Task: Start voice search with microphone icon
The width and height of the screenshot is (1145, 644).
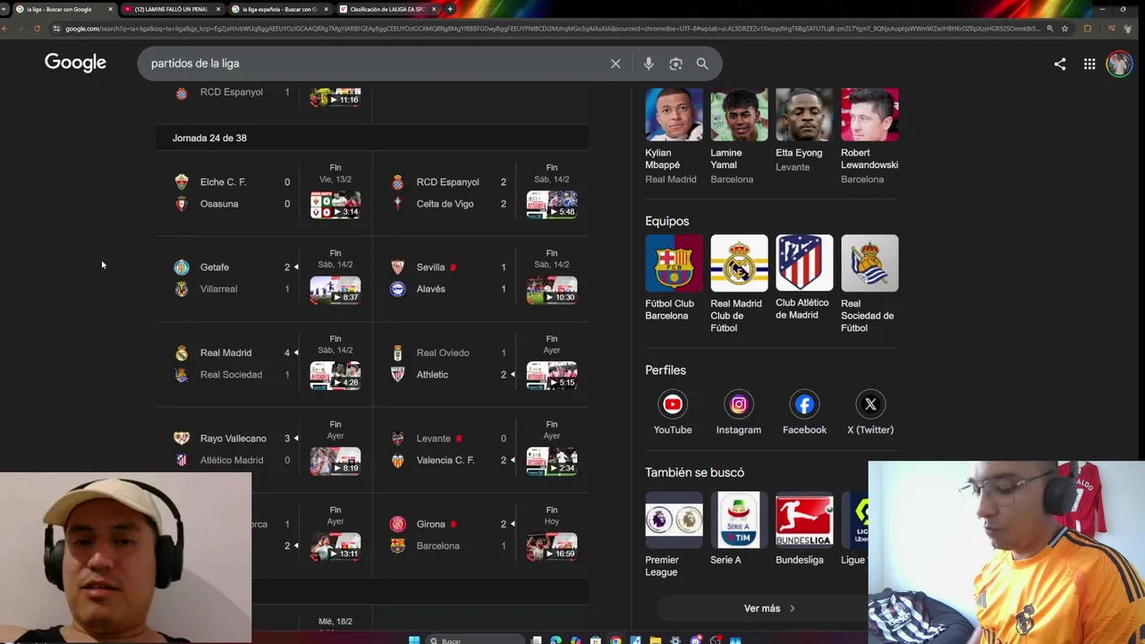Action: [x=649, y=64]
